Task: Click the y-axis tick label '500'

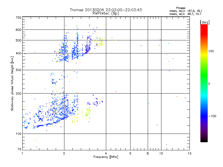Action: [18, 40]
